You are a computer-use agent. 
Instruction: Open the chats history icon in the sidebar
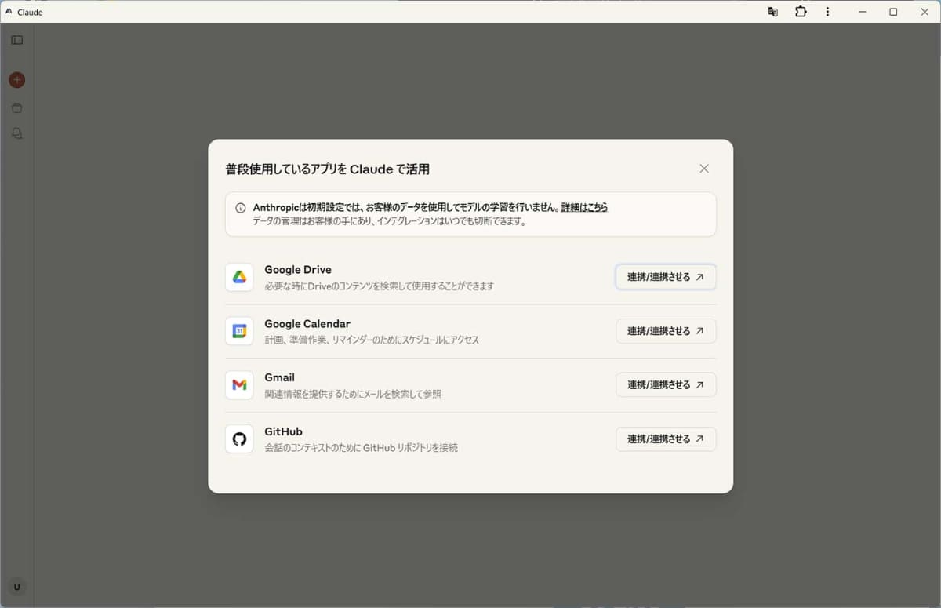click(17, 134)
